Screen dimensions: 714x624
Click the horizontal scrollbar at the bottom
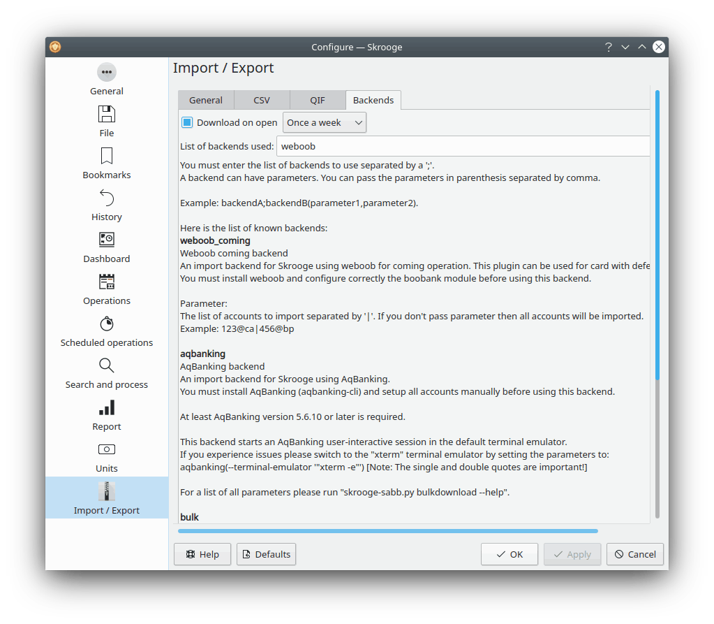click(x=388, y=531)
